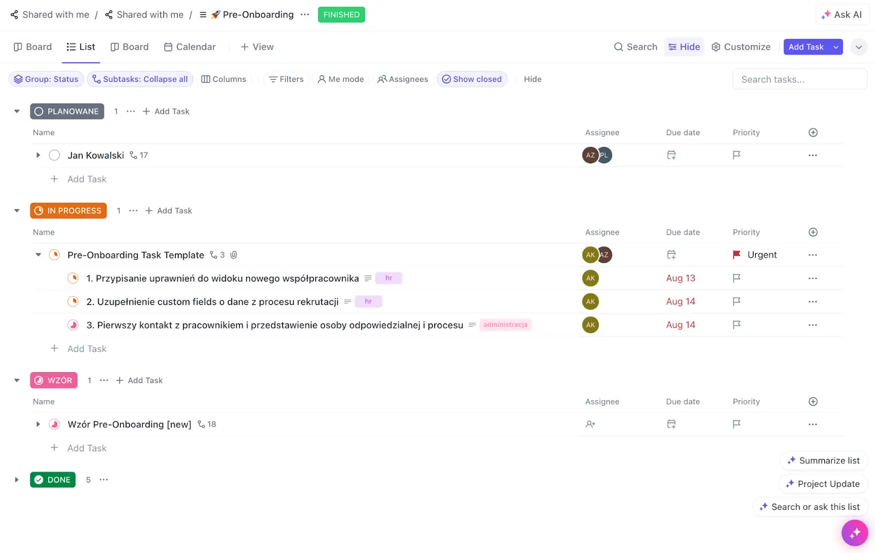Toggle status circle of Pre-Onboarding Task Template
The width and height of the screenshot is (875, 553).
[x=54, y=255]
